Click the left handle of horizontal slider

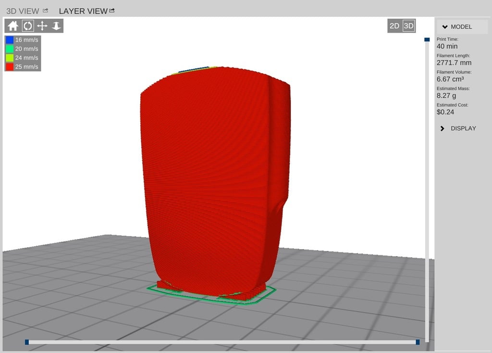pyautogui.click(x=27, y=342)
